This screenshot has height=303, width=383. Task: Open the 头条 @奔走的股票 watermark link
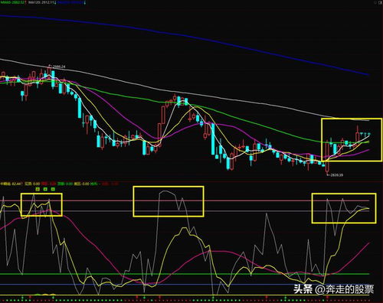click(333, 289)
